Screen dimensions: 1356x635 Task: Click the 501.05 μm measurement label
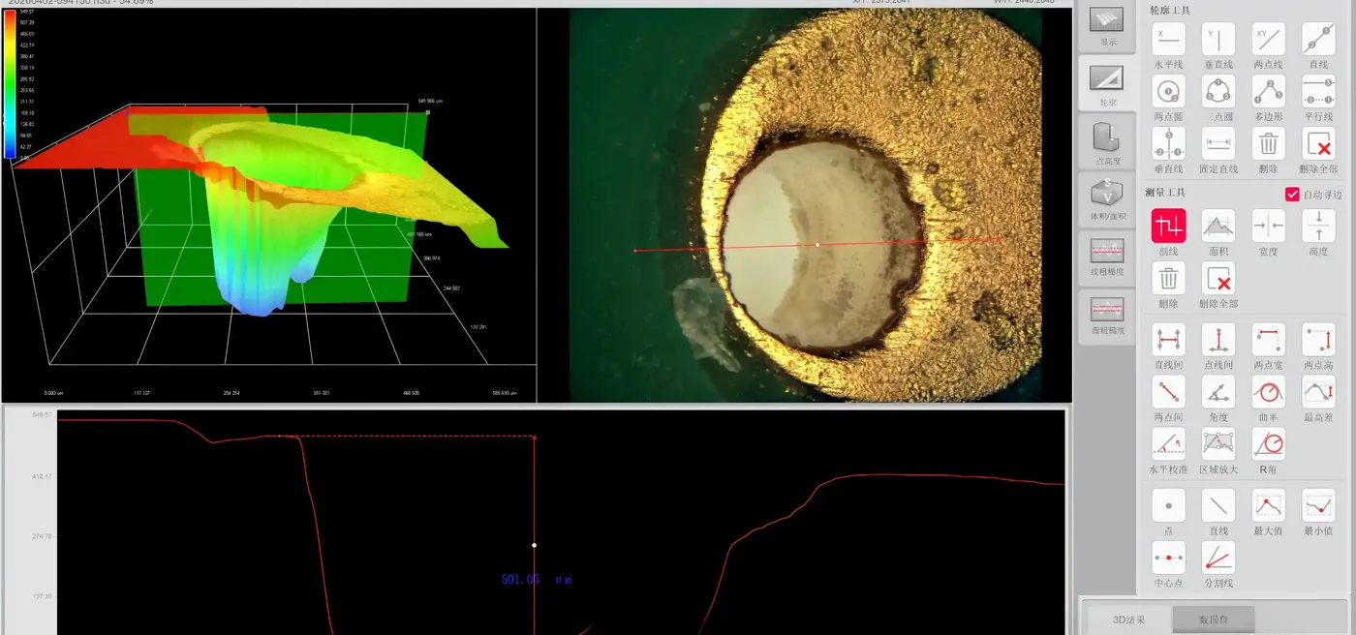[537, 579]
